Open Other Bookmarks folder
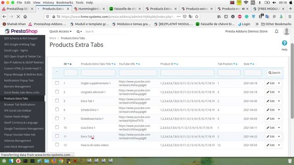Viewport: 294px width, 165px height. click(x=277, y=24)
